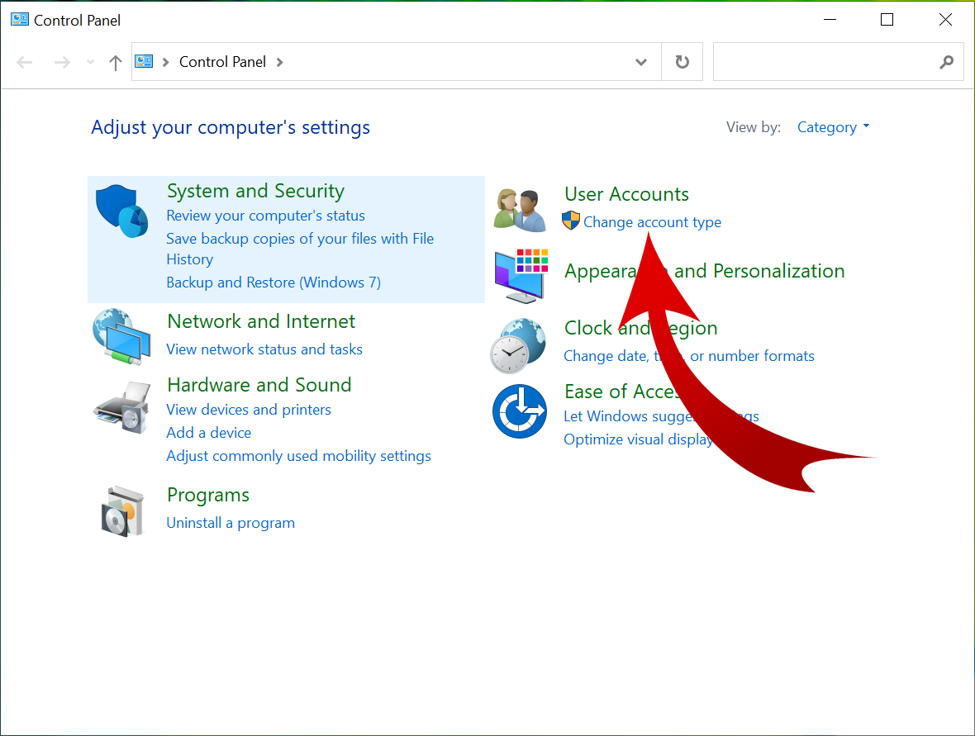Open the View by Category dropdown
Image resolution: width=975 pixels, height=736 pixels.
pyautogui.click(x=833, y=127)
